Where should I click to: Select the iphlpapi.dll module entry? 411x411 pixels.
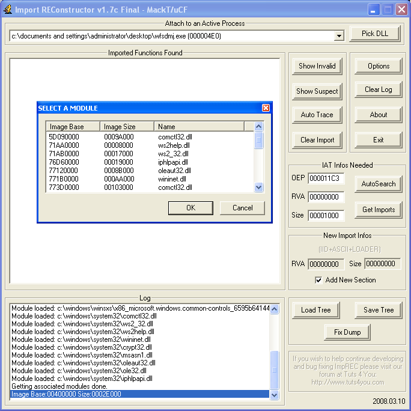[172, 162]
